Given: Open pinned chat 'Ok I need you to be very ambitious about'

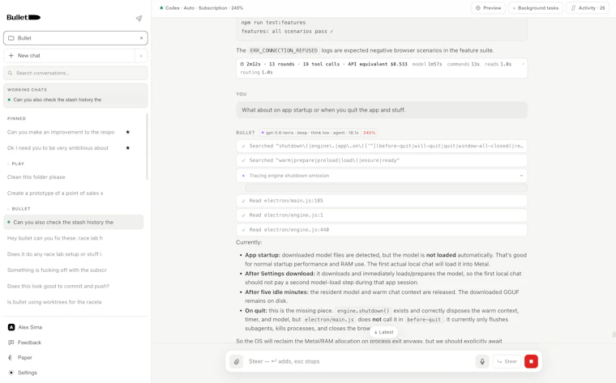Looking at the screenshot, I should pos(58,148).
